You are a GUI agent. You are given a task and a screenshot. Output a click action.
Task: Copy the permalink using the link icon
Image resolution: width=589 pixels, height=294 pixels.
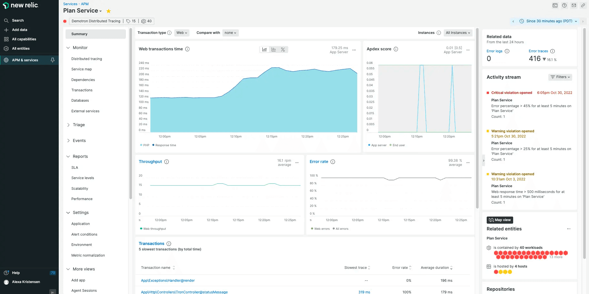[583, 5]
